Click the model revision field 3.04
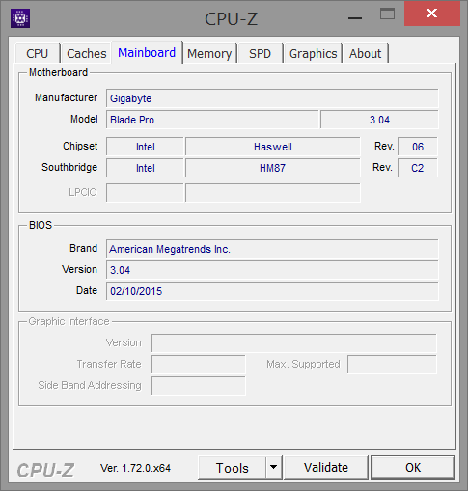This screenshot has width=468, height=491. [379, 120]
